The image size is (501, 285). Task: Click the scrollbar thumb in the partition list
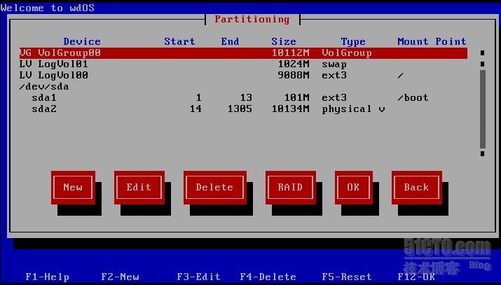pos(483,109)
